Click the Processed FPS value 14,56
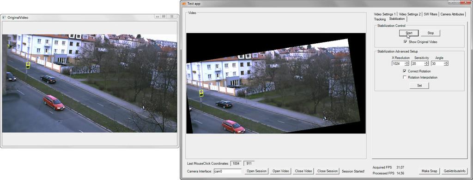Viewport: 473px width, 180px height. coord(400,174)
